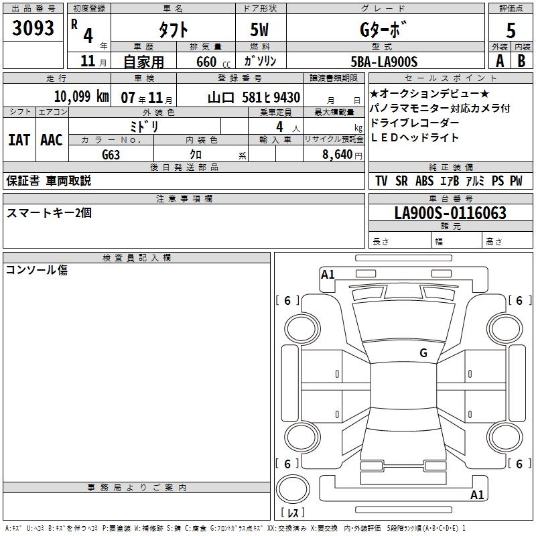Click the 長さ dimension field
This screenshot has width=536, height=536.
(399, 240)
